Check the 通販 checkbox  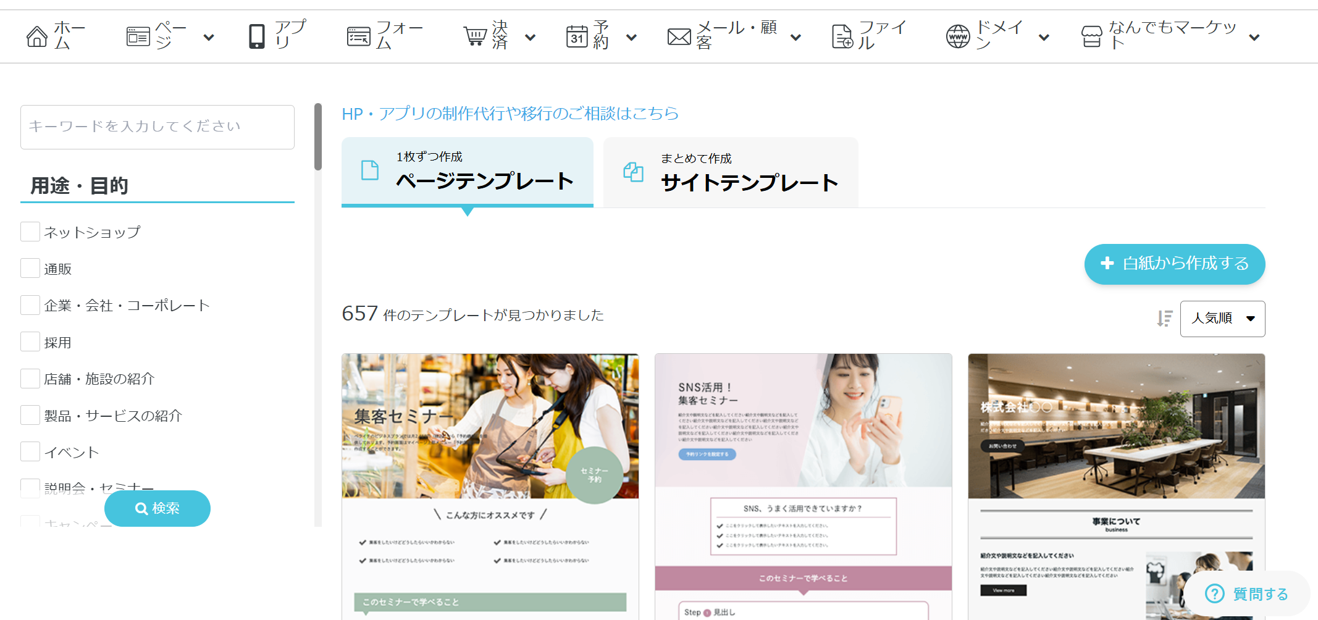[30, 268]
